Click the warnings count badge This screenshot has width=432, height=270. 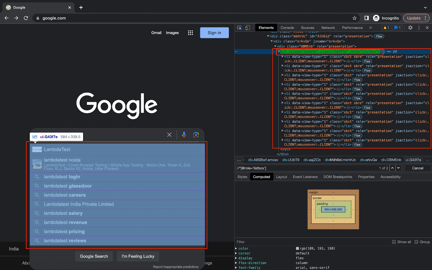click(386, 28)
